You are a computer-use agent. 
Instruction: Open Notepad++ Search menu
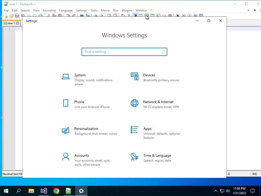[25, 10]
